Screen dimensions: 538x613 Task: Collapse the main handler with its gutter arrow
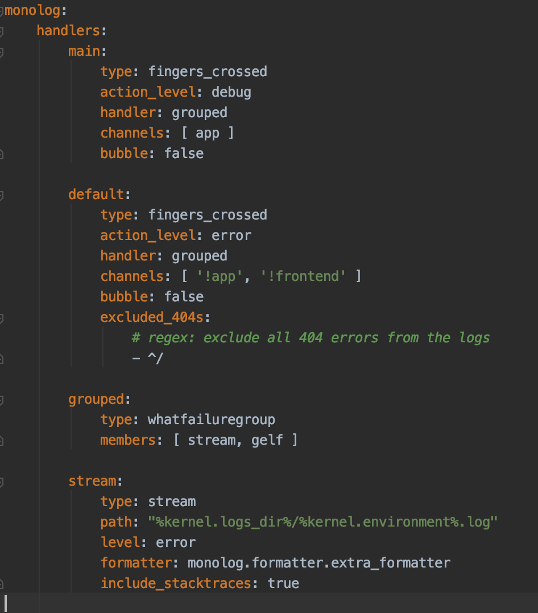(3, 51)
